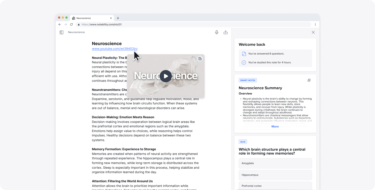This screenshot has width=375, height=190.
Task: Click inside the browser address bar
Action: click(156, 24)
